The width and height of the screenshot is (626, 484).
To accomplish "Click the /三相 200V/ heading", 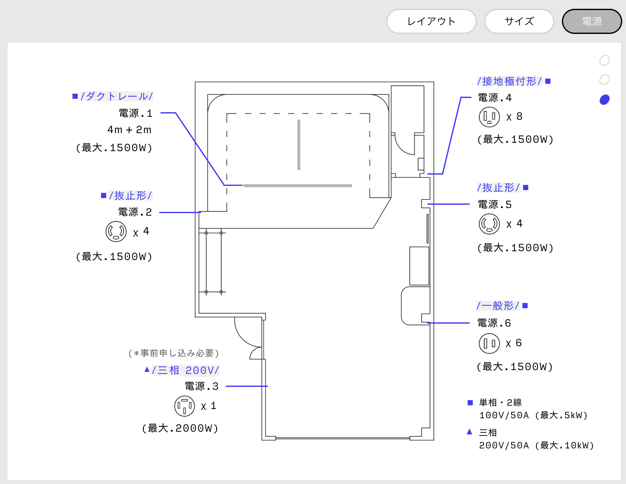I will coord(185,370).
